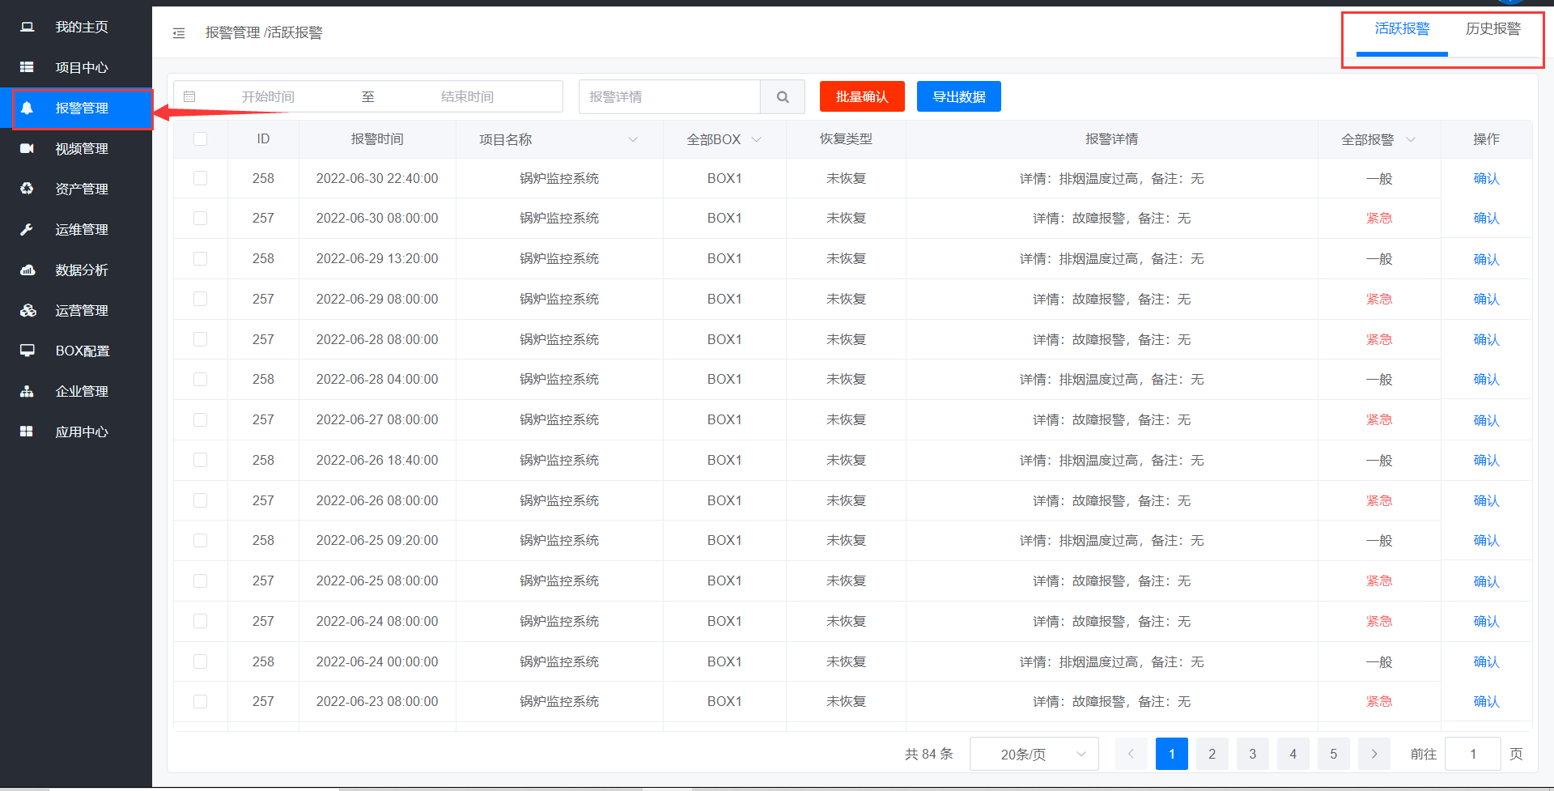The height and width of the screenshot is (791, 1554).
Task: Click the wrench icon for 运维管理
Action: tap(27, 230)
